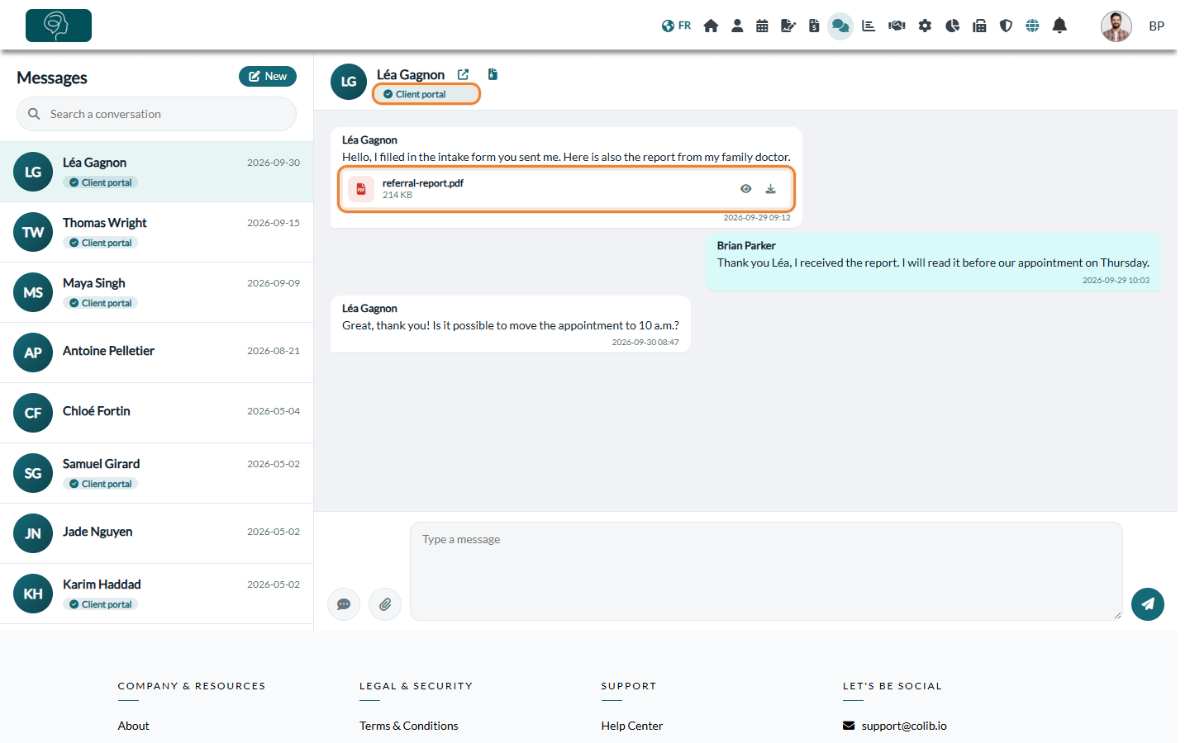Open the message templates bubble icon
Screen dimensions: 1190x743
pos(344,604)
